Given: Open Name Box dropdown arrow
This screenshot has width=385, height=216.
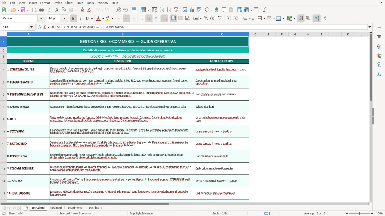Looking at the screenshot, I should [x=31, y=27].
